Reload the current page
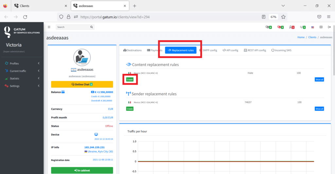Viewport: 335px width, 174px height. pos(25,17)
